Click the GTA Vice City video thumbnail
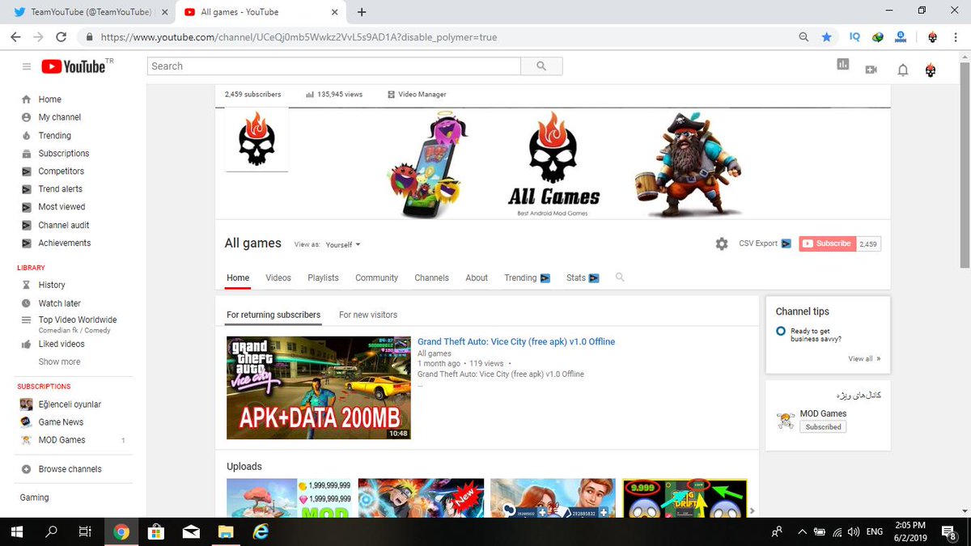Screen dimensions: 971x546 pos(318,387)
